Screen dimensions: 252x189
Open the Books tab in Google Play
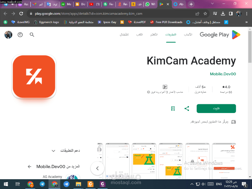(x=139, y=35)
